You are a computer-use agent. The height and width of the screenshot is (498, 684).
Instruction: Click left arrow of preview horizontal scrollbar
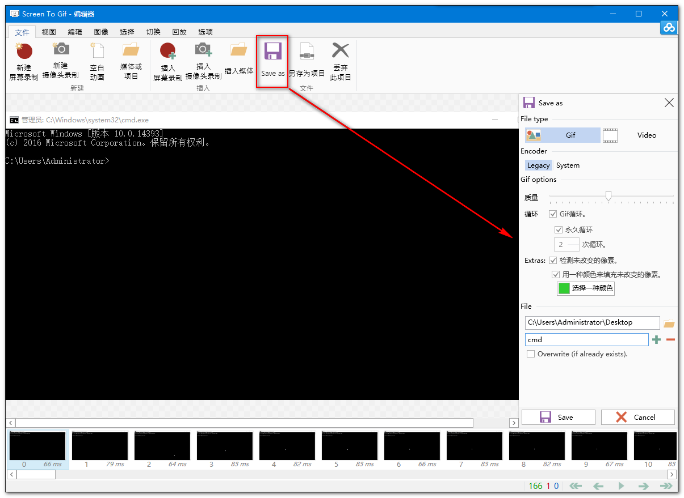11,423
